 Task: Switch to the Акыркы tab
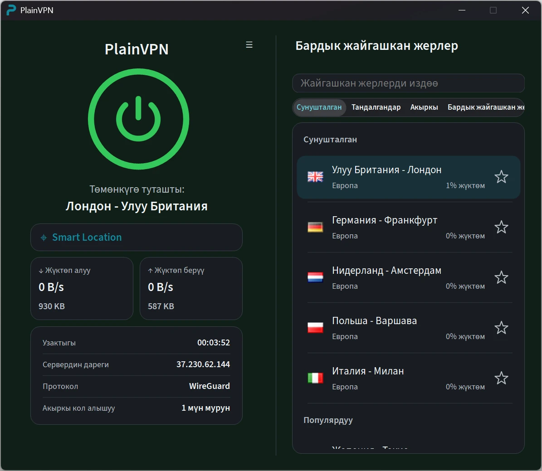pyautogui.click(x=424, y=107)
